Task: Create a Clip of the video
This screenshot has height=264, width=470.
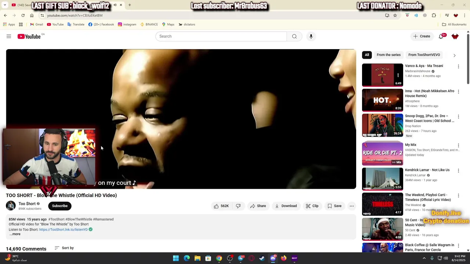Action: tap(312, 206)
